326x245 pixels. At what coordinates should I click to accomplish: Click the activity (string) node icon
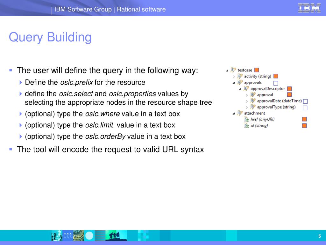[240, 76]
